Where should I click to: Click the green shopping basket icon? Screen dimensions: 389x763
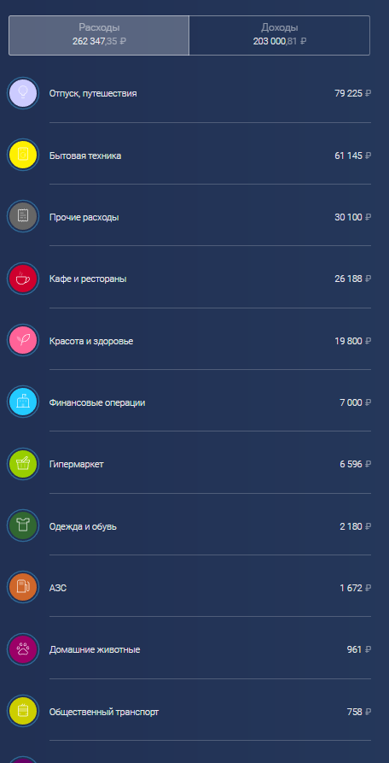(23, 464)
